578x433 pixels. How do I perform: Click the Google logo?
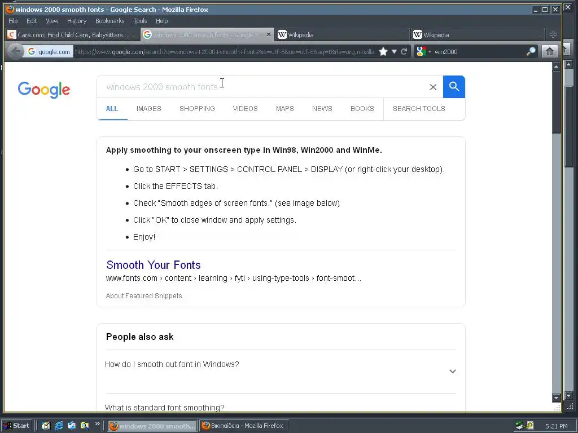coord(44,90)
